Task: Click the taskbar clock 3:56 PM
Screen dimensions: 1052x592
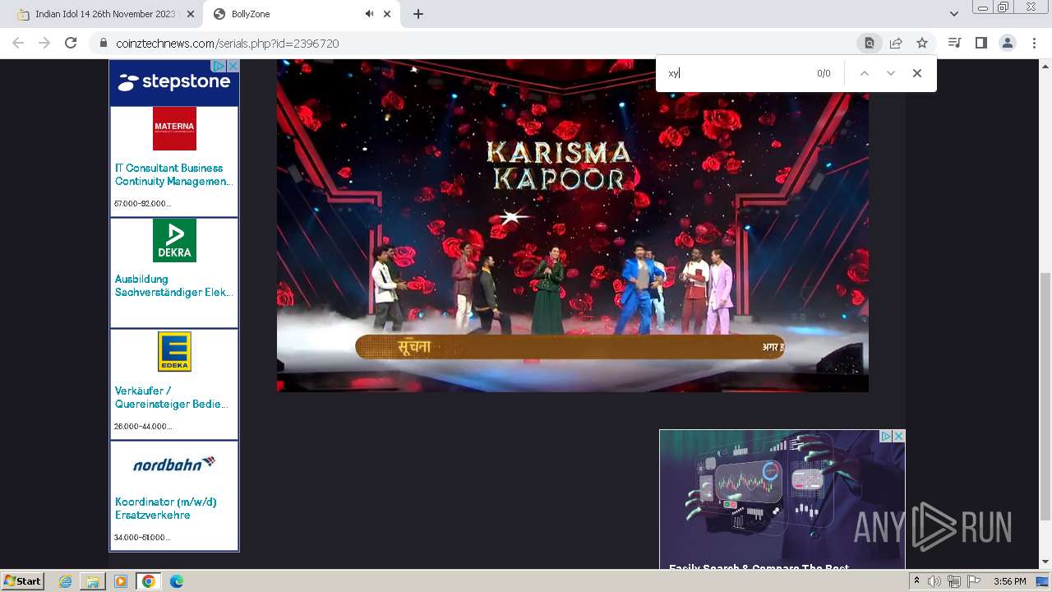Action: coord(1009,581)
